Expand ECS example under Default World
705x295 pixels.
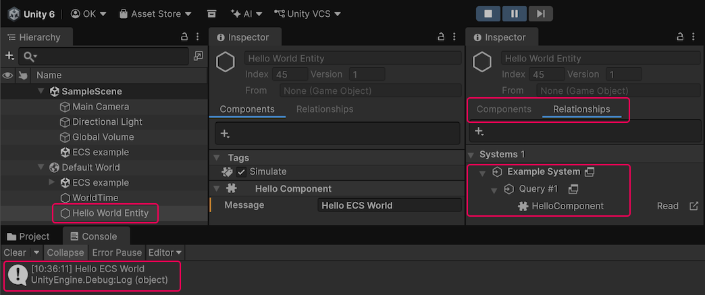click(x=51, y=182)
